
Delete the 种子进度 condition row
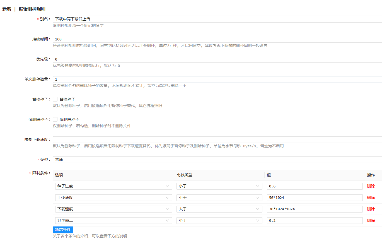(x=371, y=186)
